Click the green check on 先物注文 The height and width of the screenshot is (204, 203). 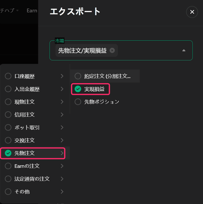tap(8, 153)
